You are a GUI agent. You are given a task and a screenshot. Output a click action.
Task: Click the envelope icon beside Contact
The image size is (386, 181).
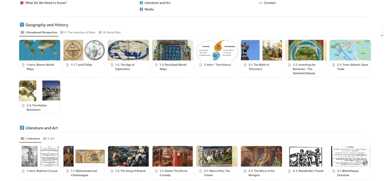pyautogui.click(x=260, y=3)
